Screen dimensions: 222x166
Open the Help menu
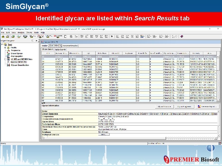click(42, 32)
